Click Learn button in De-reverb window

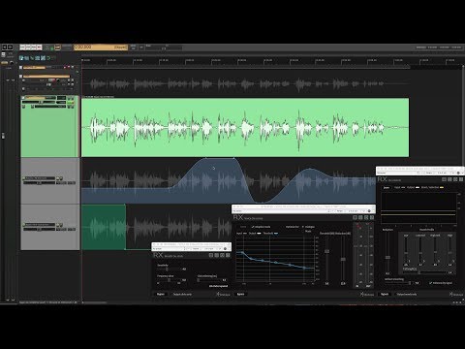[387, 187]
